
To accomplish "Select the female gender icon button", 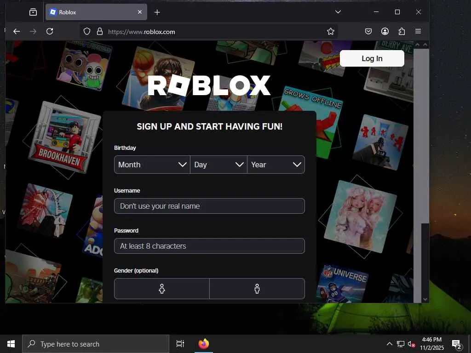I will pos(162,289).
